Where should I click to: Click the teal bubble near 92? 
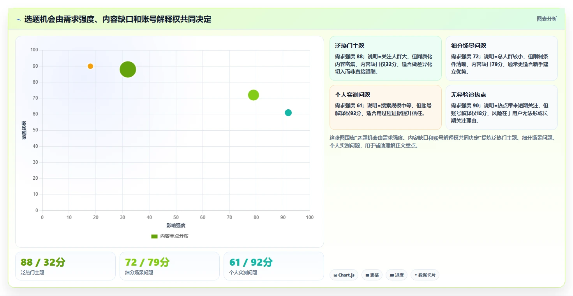click(x=288, y=113)
